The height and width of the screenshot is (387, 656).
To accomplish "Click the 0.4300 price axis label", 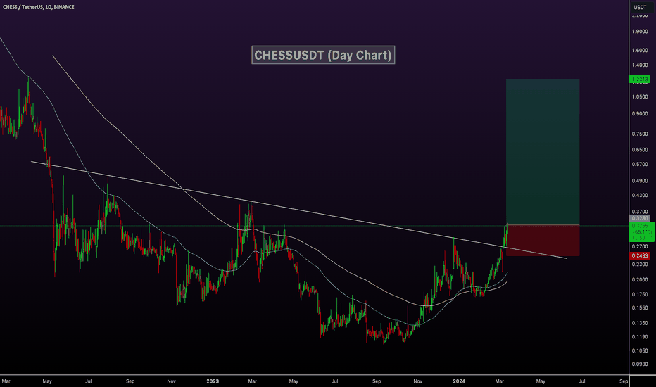I will point(640,196).
